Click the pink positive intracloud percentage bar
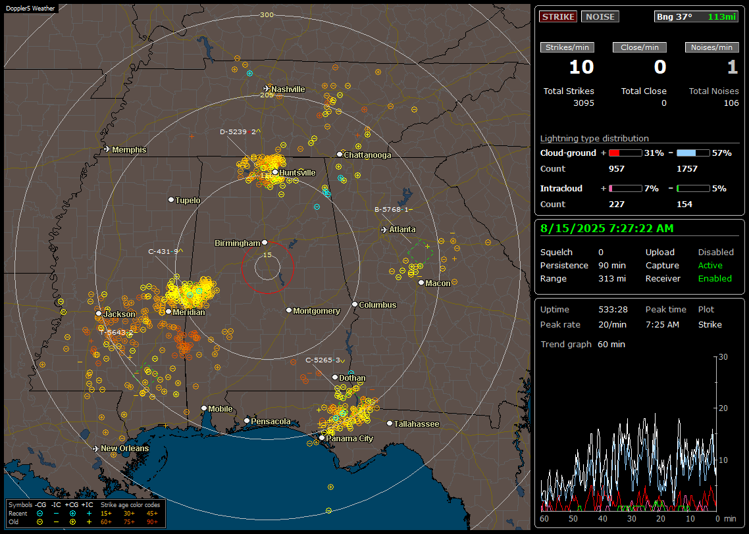749x534 pixels. pyautogui.click(x=625, y=189)
